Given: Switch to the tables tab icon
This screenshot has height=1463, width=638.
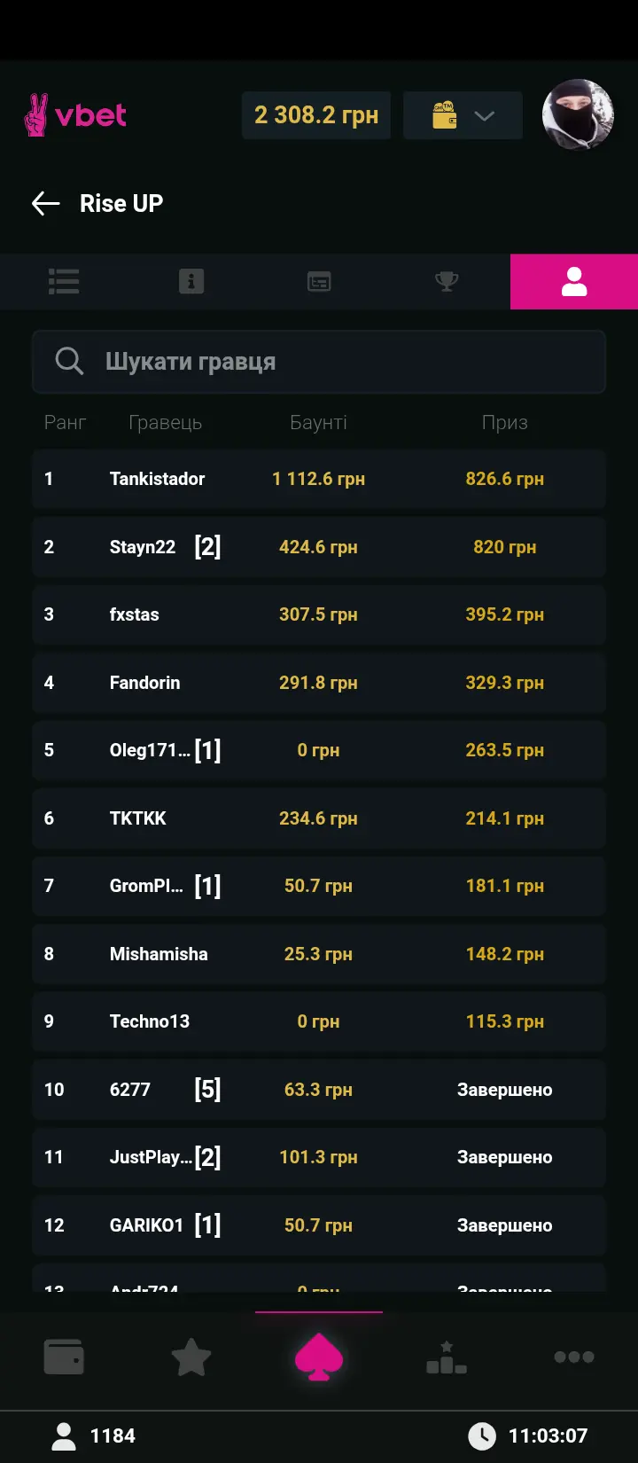Looking at the screenshot, I should [x=319, y=282].
